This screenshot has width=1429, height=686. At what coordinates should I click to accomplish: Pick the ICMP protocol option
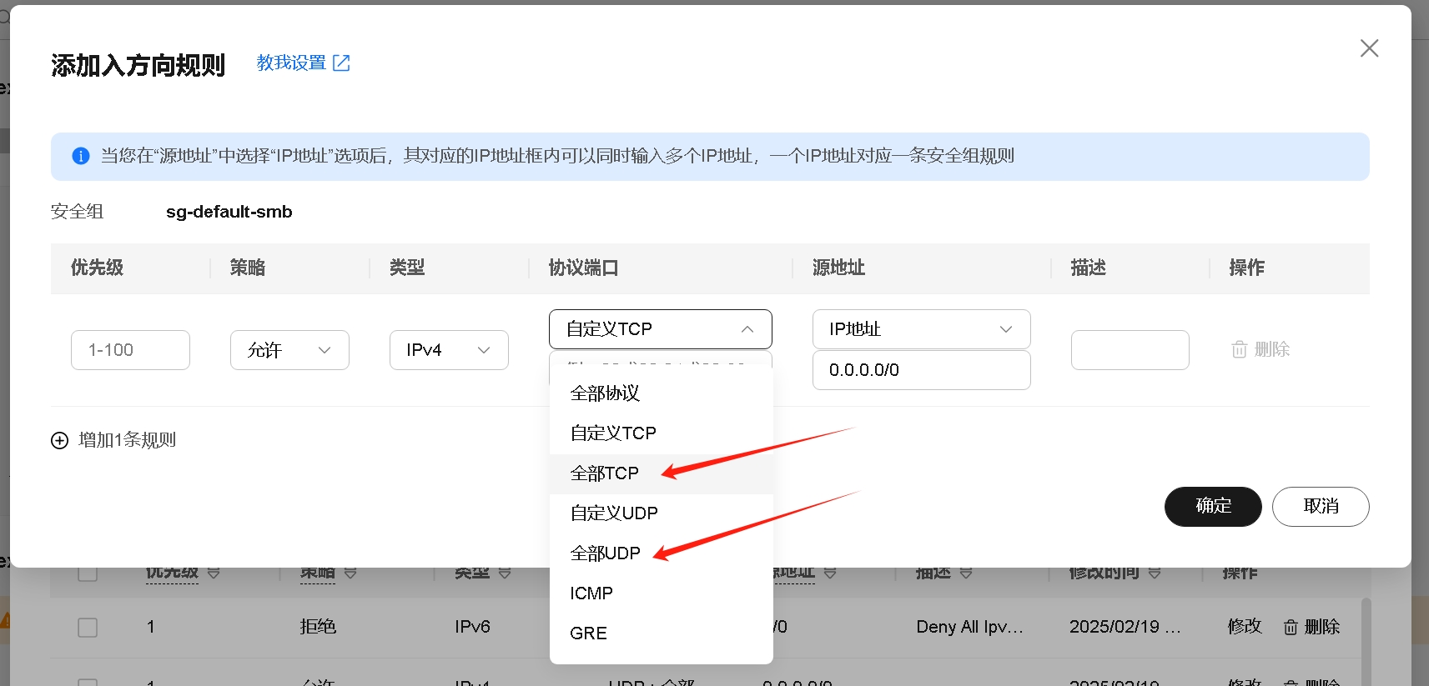(591, 593)
